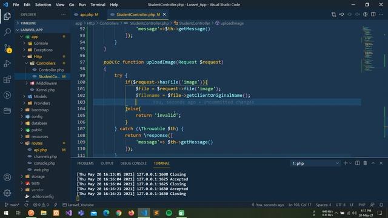The height and width of the screenshot is (218, 388).
Task: Click the Open Changes icon in editor toolbar
Action: point(333,15)
